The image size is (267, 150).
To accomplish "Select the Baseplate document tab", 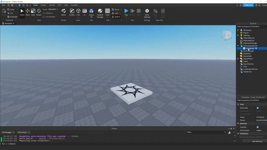I will pyautogui.click(x=8, y=23).
